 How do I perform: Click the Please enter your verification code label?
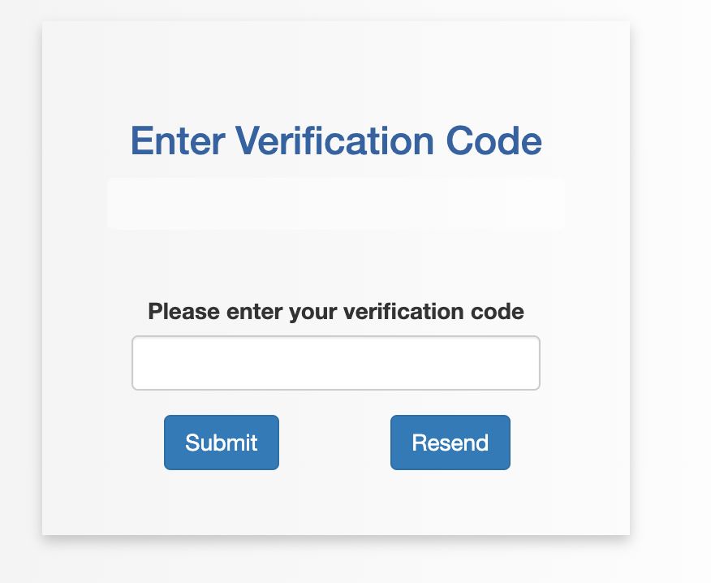(335, 311)
